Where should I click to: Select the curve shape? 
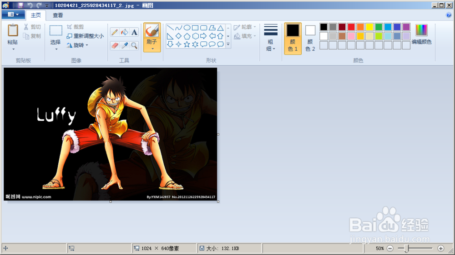coord(178,28)
